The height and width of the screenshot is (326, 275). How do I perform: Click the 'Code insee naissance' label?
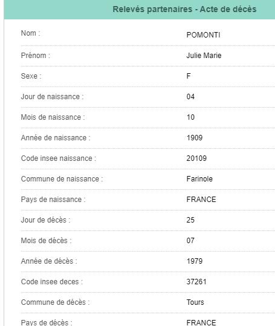coord(59,158)
